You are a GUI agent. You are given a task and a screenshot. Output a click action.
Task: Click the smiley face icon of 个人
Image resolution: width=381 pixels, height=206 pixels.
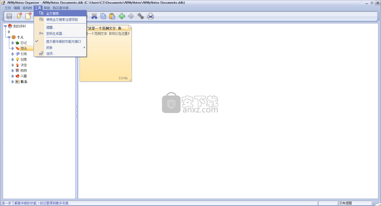tap(14, 37)
